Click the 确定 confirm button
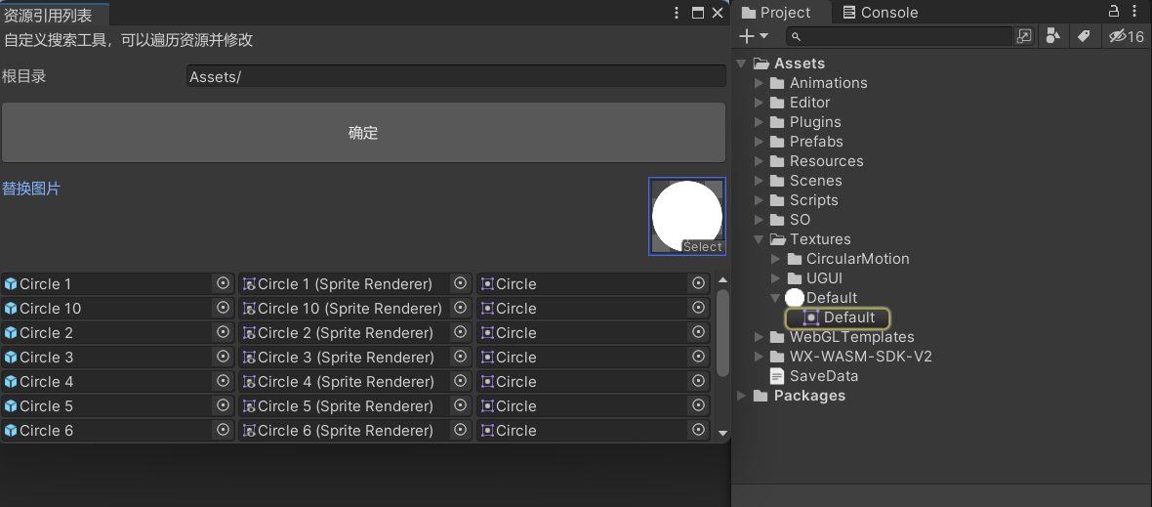This screenshot has height=507, width=1152. coord(363,132)
